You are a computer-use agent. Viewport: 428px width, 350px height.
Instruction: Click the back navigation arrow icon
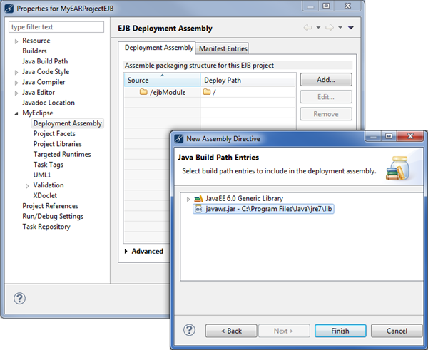click(308, 28)
